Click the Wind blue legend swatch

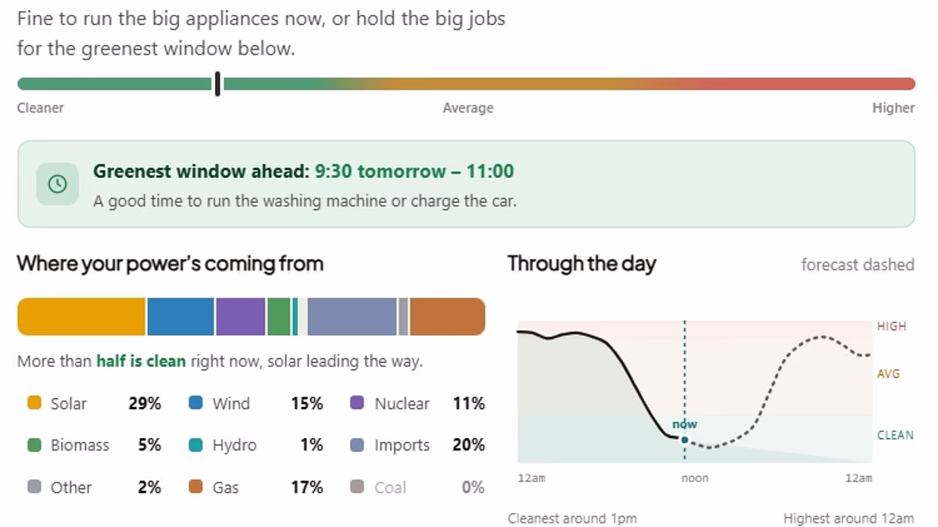(196, 403)
